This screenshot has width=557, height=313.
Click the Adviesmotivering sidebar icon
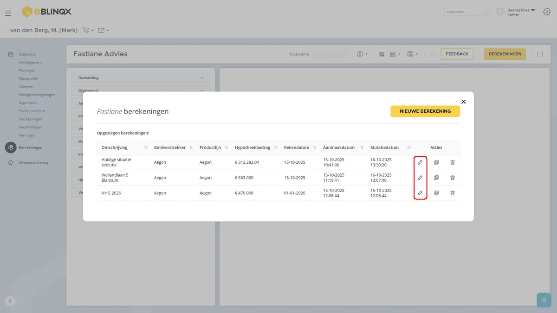coord(11,163)
